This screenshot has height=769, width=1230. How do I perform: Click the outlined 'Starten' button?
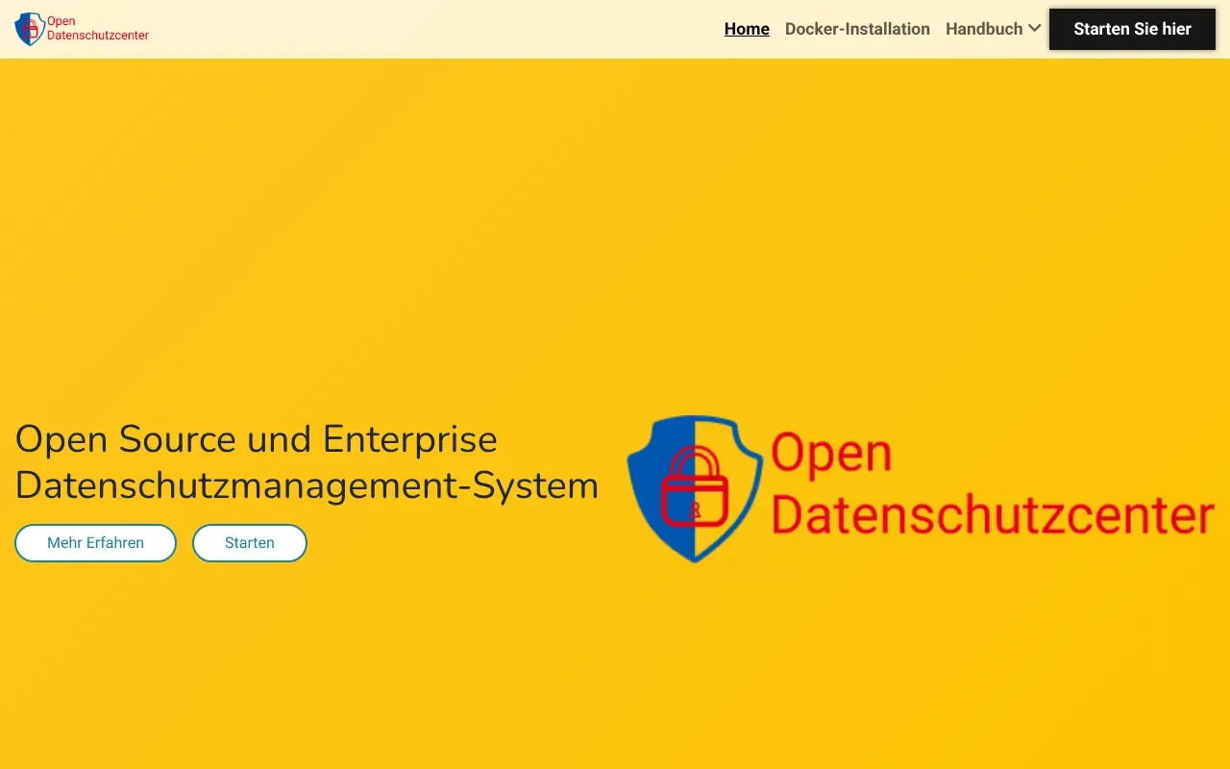[249, 542]
